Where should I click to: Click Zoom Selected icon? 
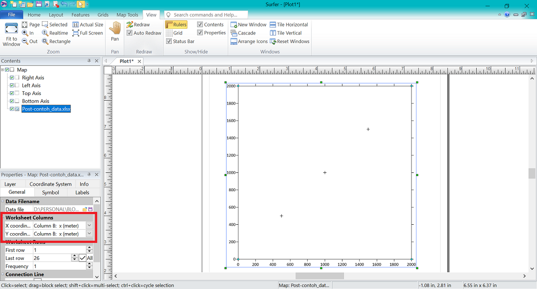coord(45,24)
